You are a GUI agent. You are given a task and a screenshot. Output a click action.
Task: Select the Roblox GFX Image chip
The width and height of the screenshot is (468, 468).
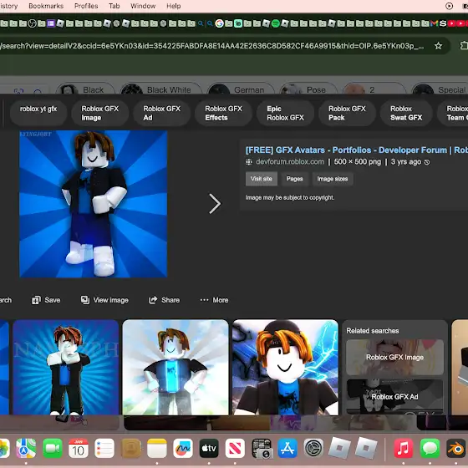[x=100, y=113]
